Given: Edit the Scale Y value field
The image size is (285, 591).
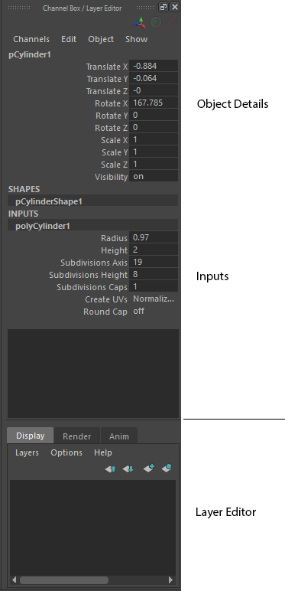Looking at the screenshot, I should click(154, 152).
